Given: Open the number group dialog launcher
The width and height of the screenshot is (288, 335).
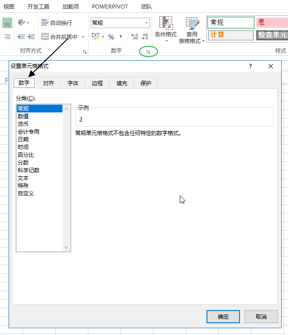Looking at the screenshot, I should (x=148, y=52).
